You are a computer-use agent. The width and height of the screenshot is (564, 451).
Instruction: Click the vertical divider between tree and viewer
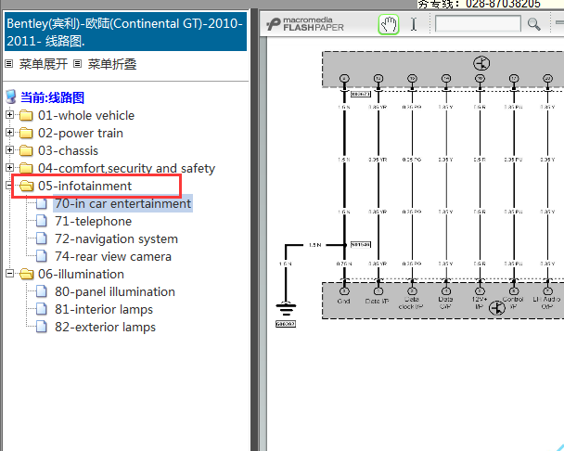[x=254, y=230]
